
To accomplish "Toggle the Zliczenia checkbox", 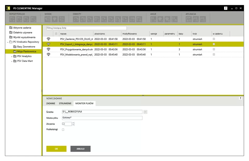I will [x=63, y=124].
